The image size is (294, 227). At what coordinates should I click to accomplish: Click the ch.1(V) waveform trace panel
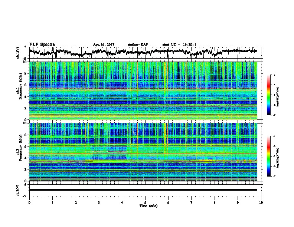[x=146, y=53]
